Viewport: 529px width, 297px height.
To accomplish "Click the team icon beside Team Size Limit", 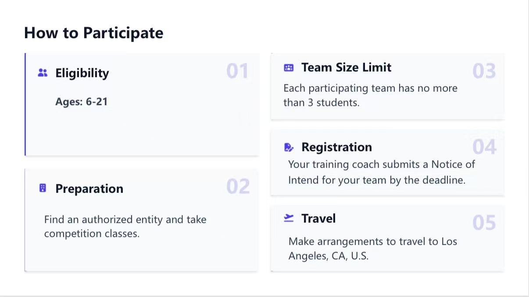I will click(289, 67).
